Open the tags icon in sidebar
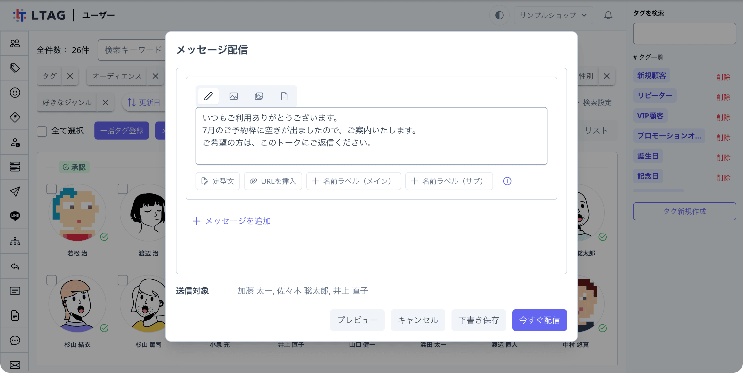 point(15,68)
